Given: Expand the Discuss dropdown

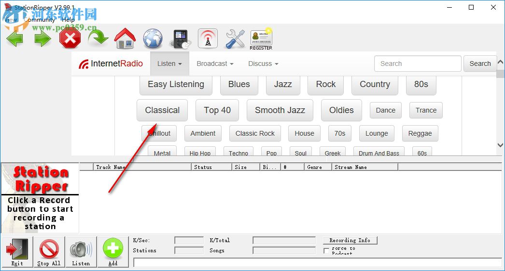Looking at the screenshot, I should [263, 64].
